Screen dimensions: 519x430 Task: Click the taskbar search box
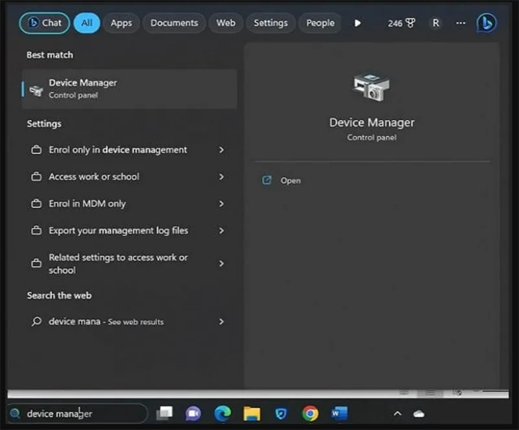click(x=78, y=413)
